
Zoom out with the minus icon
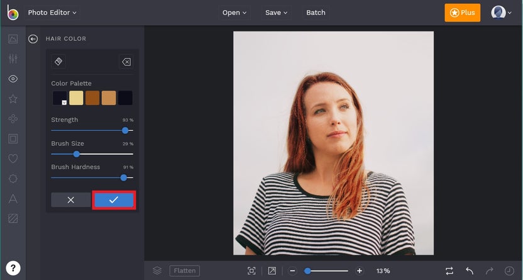[292, 271]
